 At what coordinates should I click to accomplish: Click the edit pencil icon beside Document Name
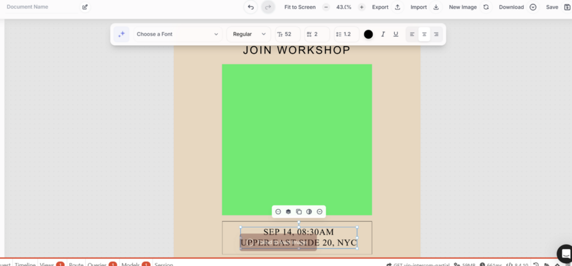tap(85, 7)
